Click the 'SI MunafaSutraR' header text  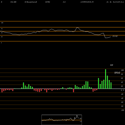point(31,2)
